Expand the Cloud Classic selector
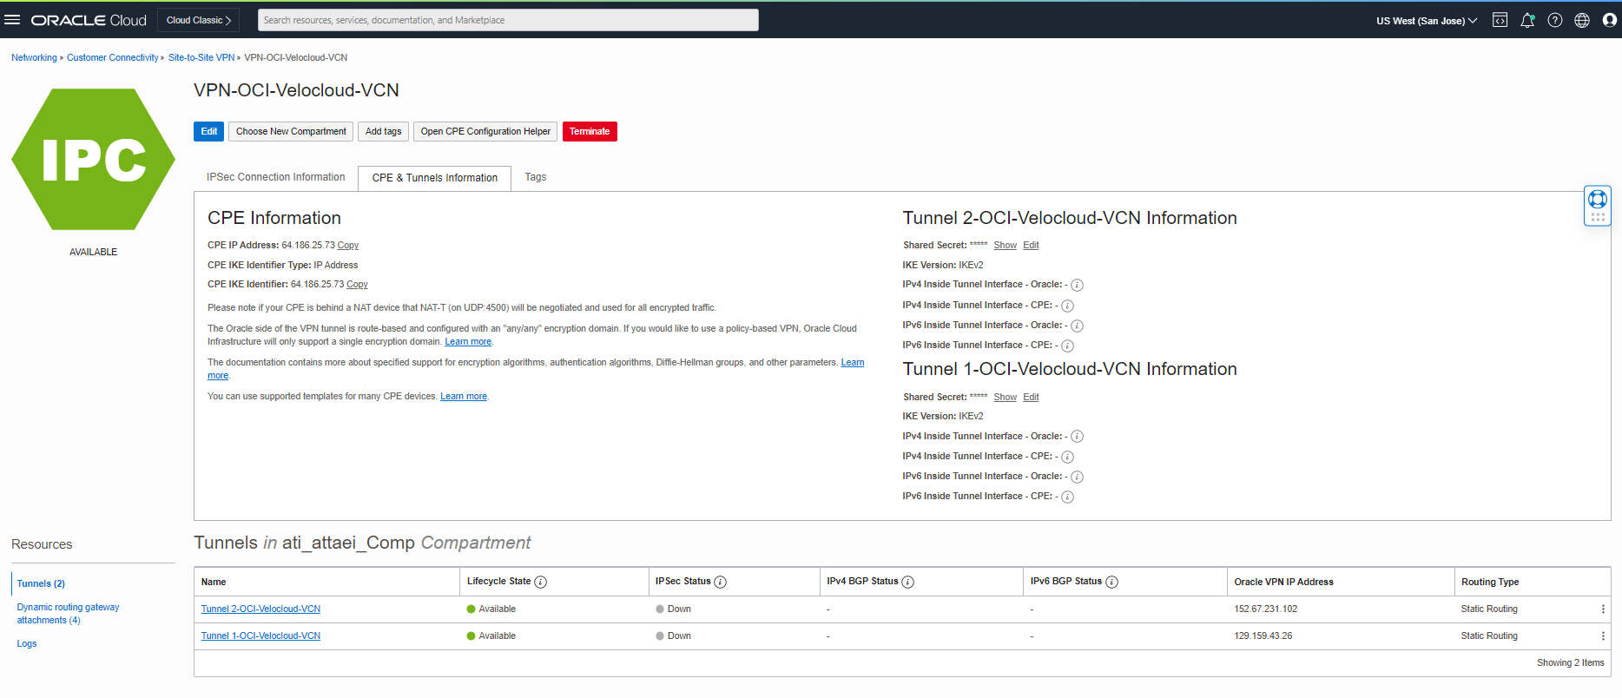Screen dimensions: 1622x698 pyautogui.click(x=199, y=20)
